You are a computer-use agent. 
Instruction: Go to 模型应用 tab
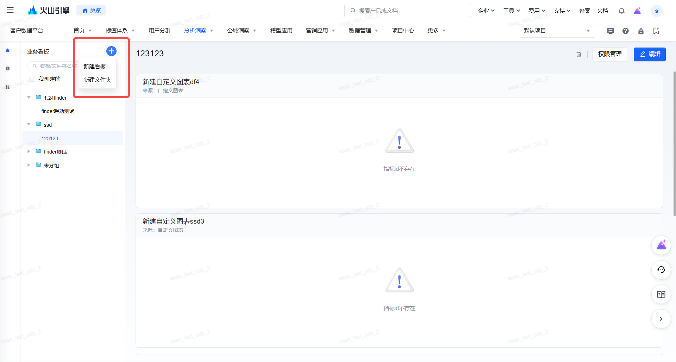281,31
